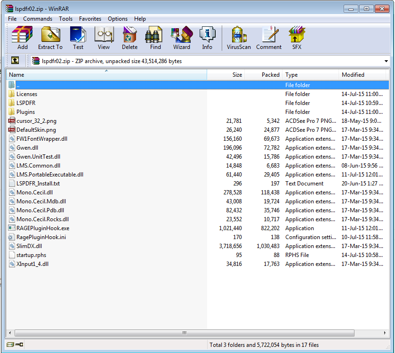Sort by the Size column header
395x353 pixels.
[x=226, y=75]
